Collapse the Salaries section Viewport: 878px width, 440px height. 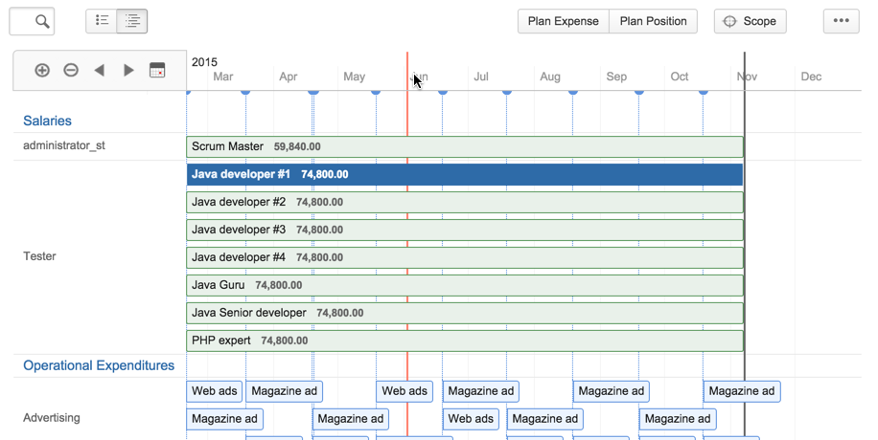[47, 121]
